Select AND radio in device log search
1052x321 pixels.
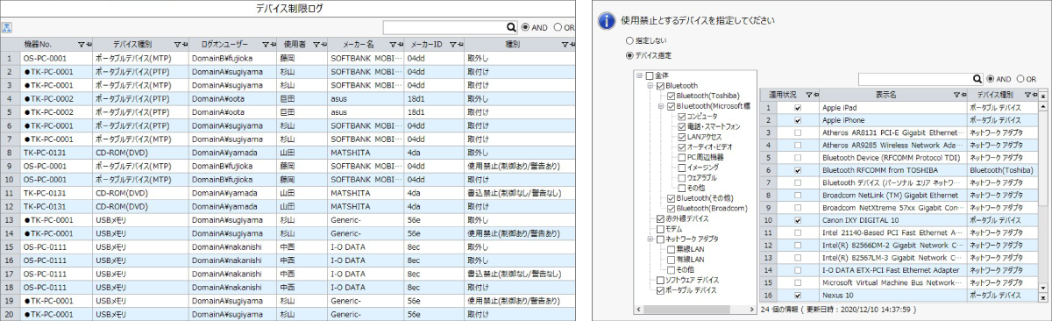(526, 27)
